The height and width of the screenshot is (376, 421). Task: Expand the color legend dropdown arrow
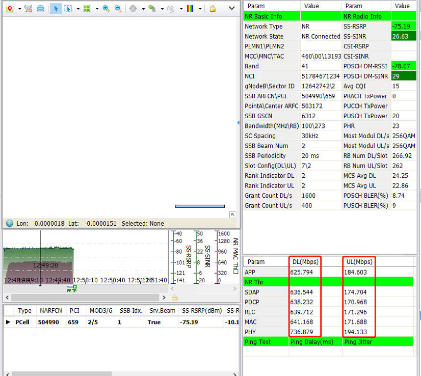point(200,9)
